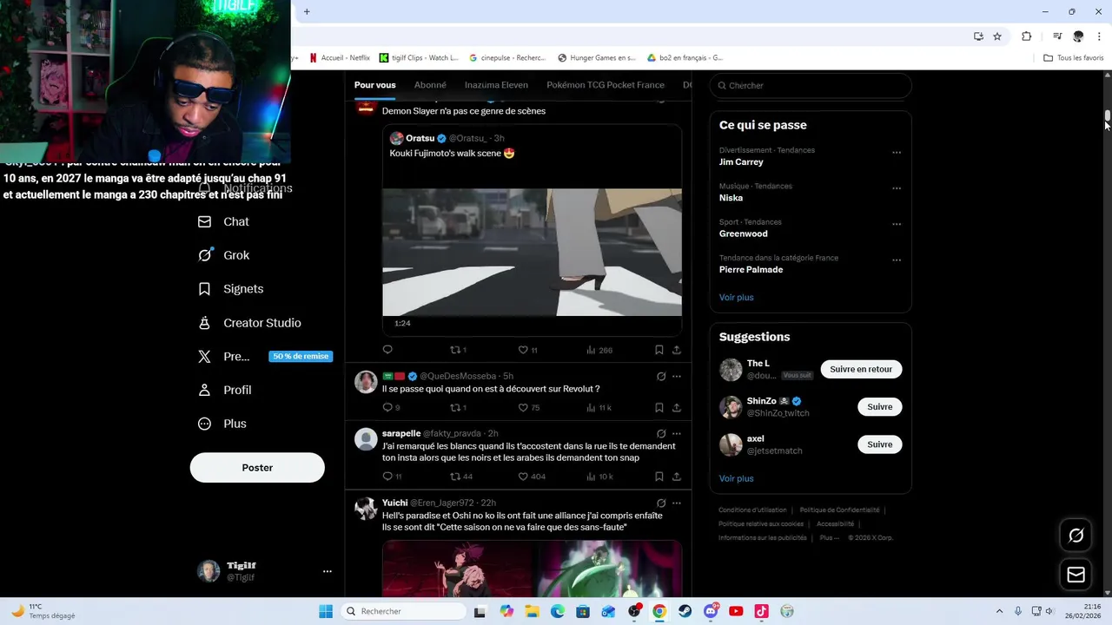
Task: Follow back The L
Action: (x=861, y=369)
